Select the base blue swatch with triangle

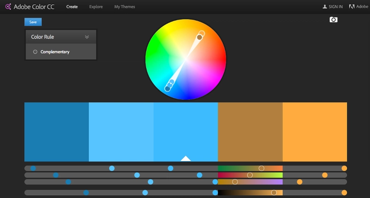click(x=186, y=132)
